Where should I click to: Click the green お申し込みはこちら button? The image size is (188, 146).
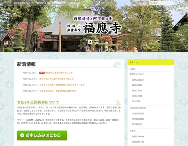click(x=42, y=135)
